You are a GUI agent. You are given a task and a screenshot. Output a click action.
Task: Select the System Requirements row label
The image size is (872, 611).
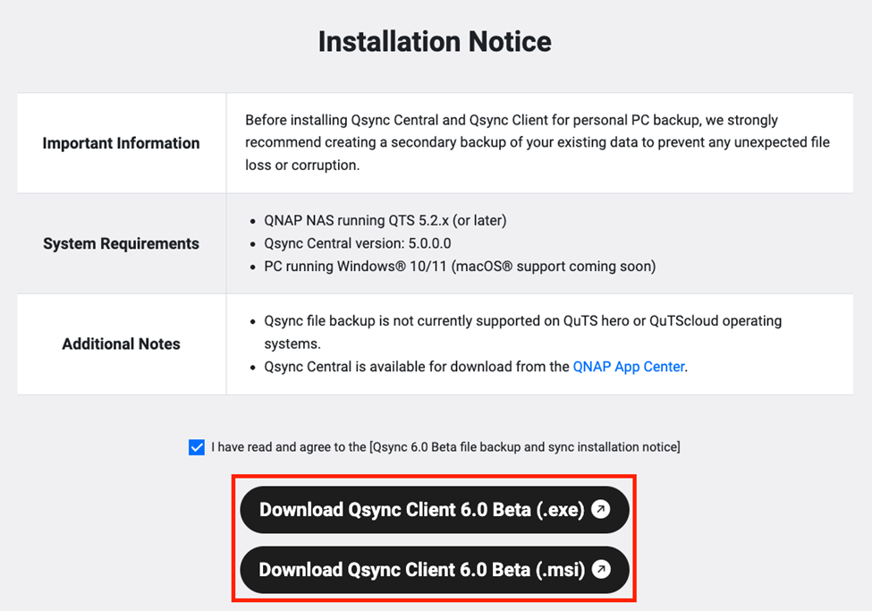tap(121, 243)
